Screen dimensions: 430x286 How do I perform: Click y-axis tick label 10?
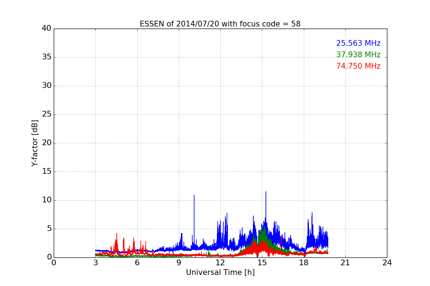coord(47,200)
